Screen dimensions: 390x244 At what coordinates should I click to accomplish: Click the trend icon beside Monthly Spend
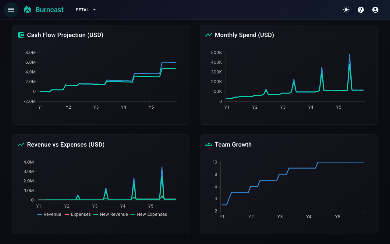(x=209, y=35)
